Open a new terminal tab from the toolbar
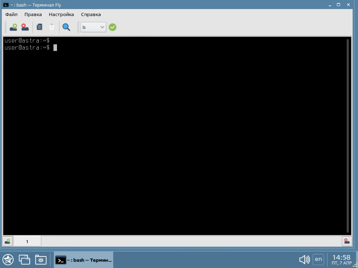This screenshot has height=268, width=358. tap(13, 27)
